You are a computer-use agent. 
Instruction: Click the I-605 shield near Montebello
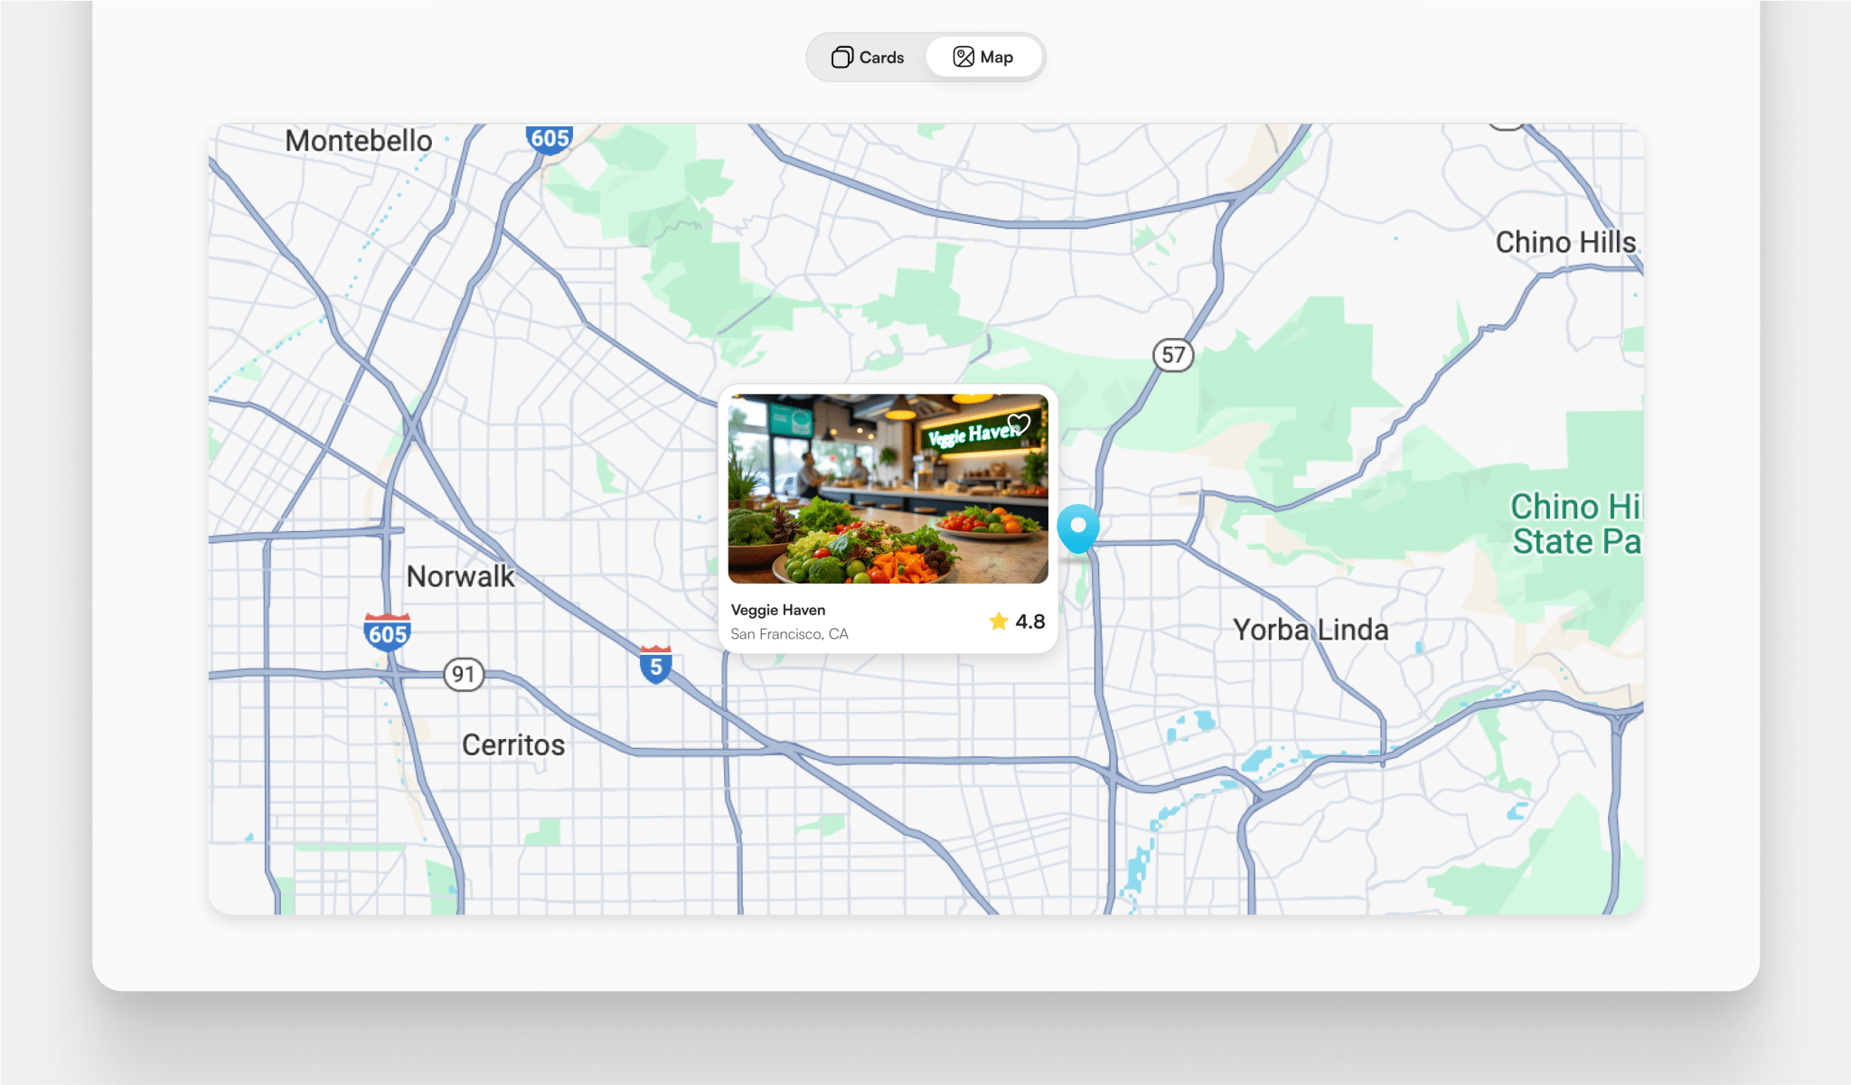(550, 138)
